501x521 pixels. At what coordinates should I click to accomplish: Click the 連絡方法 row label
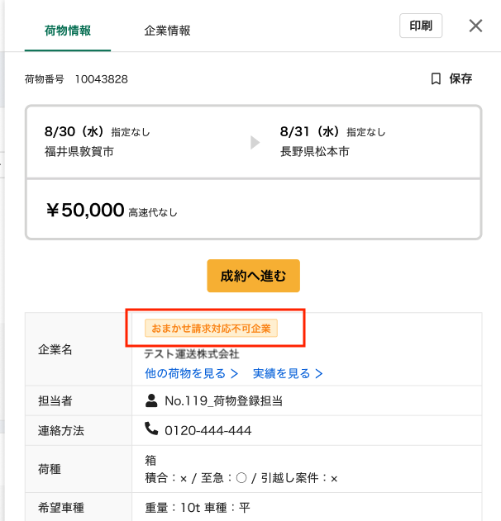[x=61, y=431]
